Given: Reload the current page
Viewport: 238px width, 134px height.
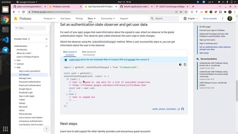Looking at the screenshot, I should 23,12.
